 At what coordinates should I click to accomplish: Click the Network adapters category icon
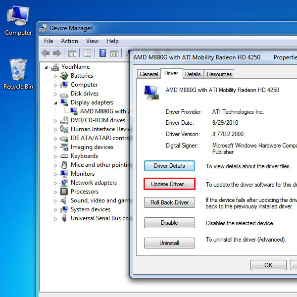64,183
